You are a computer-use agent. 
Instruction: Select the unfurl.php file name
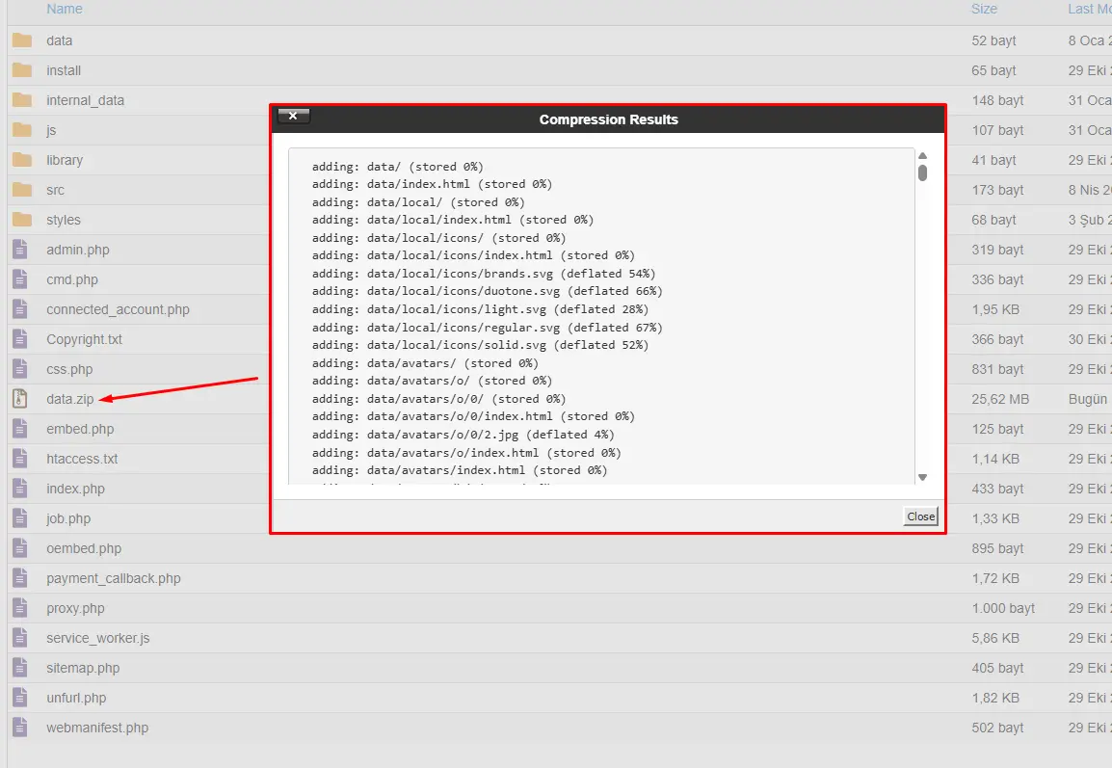(x=76, y=697)
